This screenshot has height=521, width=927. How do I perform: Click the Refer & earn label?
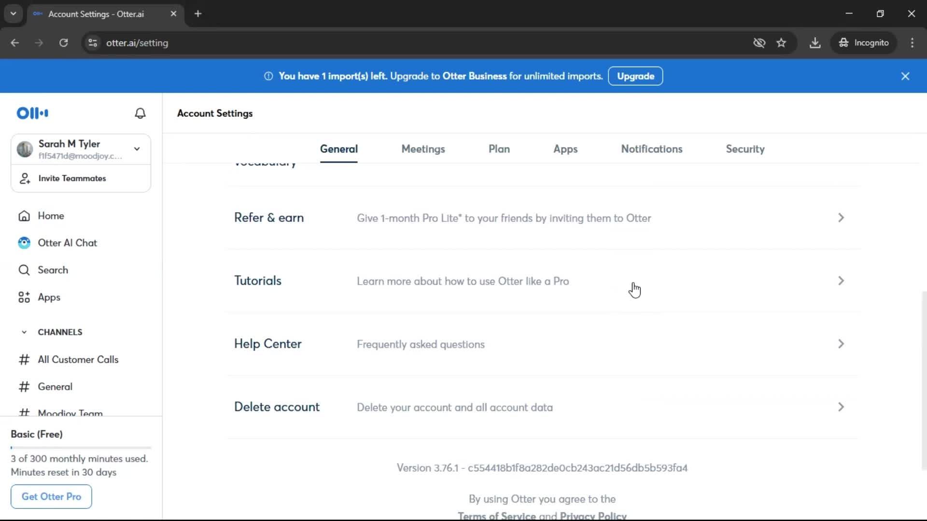pos(269,218)
